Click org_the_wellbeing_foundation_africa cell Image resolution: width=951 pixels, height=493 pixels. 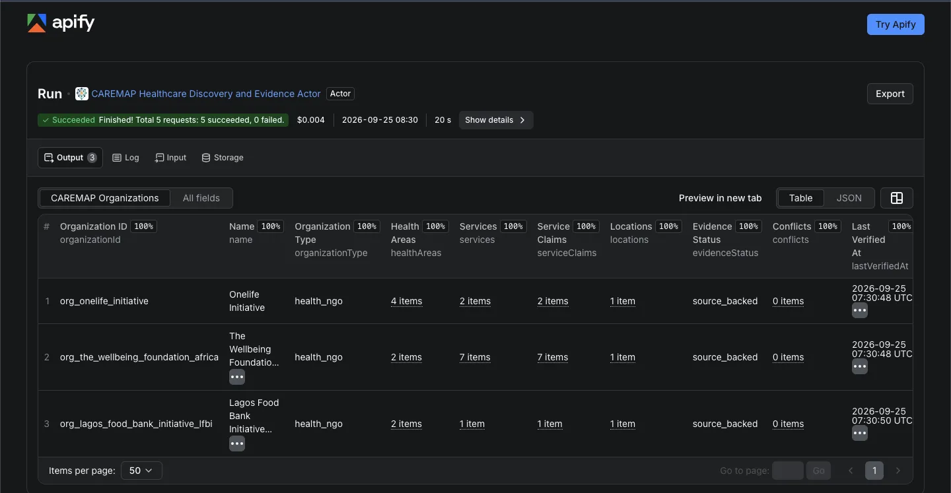tap(139, 357)
